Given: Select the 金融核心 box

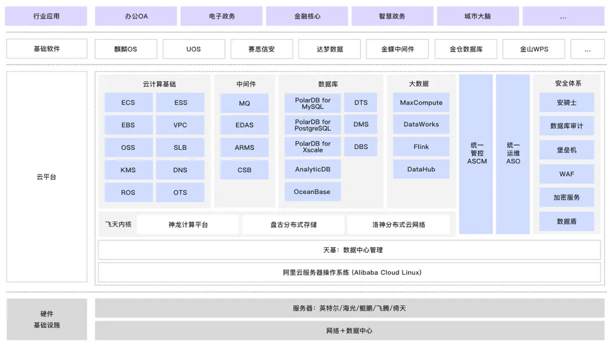Looking at the screenshot, I should (x=307, y=16).
